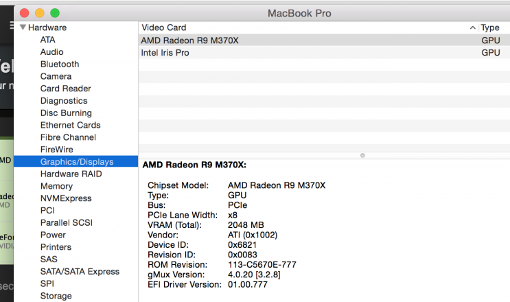This screenshot has height=302, width=510.
Task: Select the Hardware category heading
Action: pyautogui.click(x=47, y=27)
